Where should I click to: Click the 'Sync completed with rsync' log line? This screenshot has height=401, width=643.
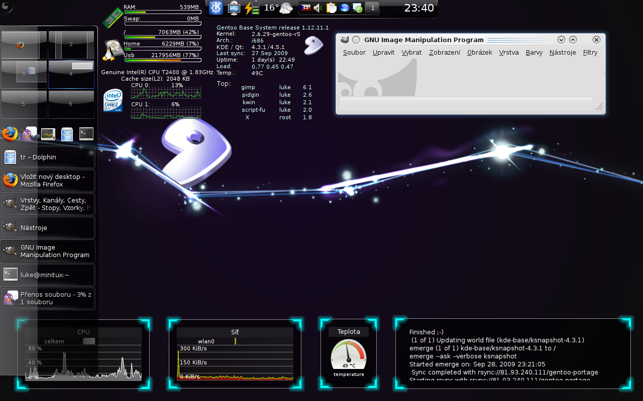504,372
